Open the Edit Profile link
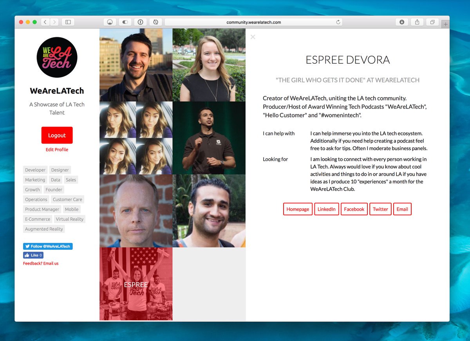The width and height of the screenshot is (470, 341). tap(57, 150)
